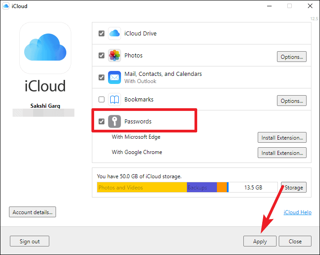
Task: Click the Bookmarks label
Action: (x=139, y=100)
